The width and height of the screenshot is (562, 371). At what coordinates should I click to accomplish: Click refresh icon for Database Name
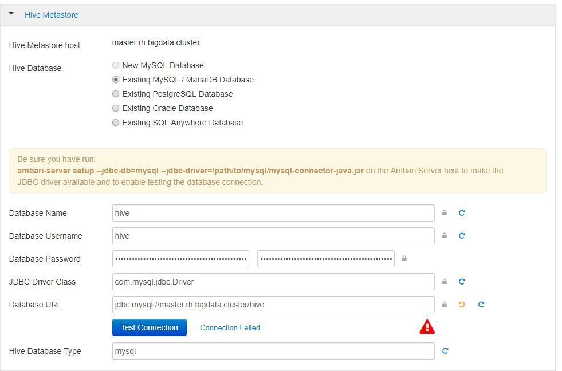pyautogui.click(x=462, y=213)
